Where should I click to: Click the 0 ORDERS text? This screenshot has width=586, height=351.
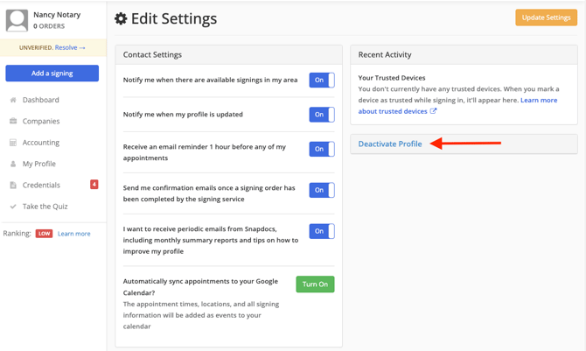click(x=49, y=26)
